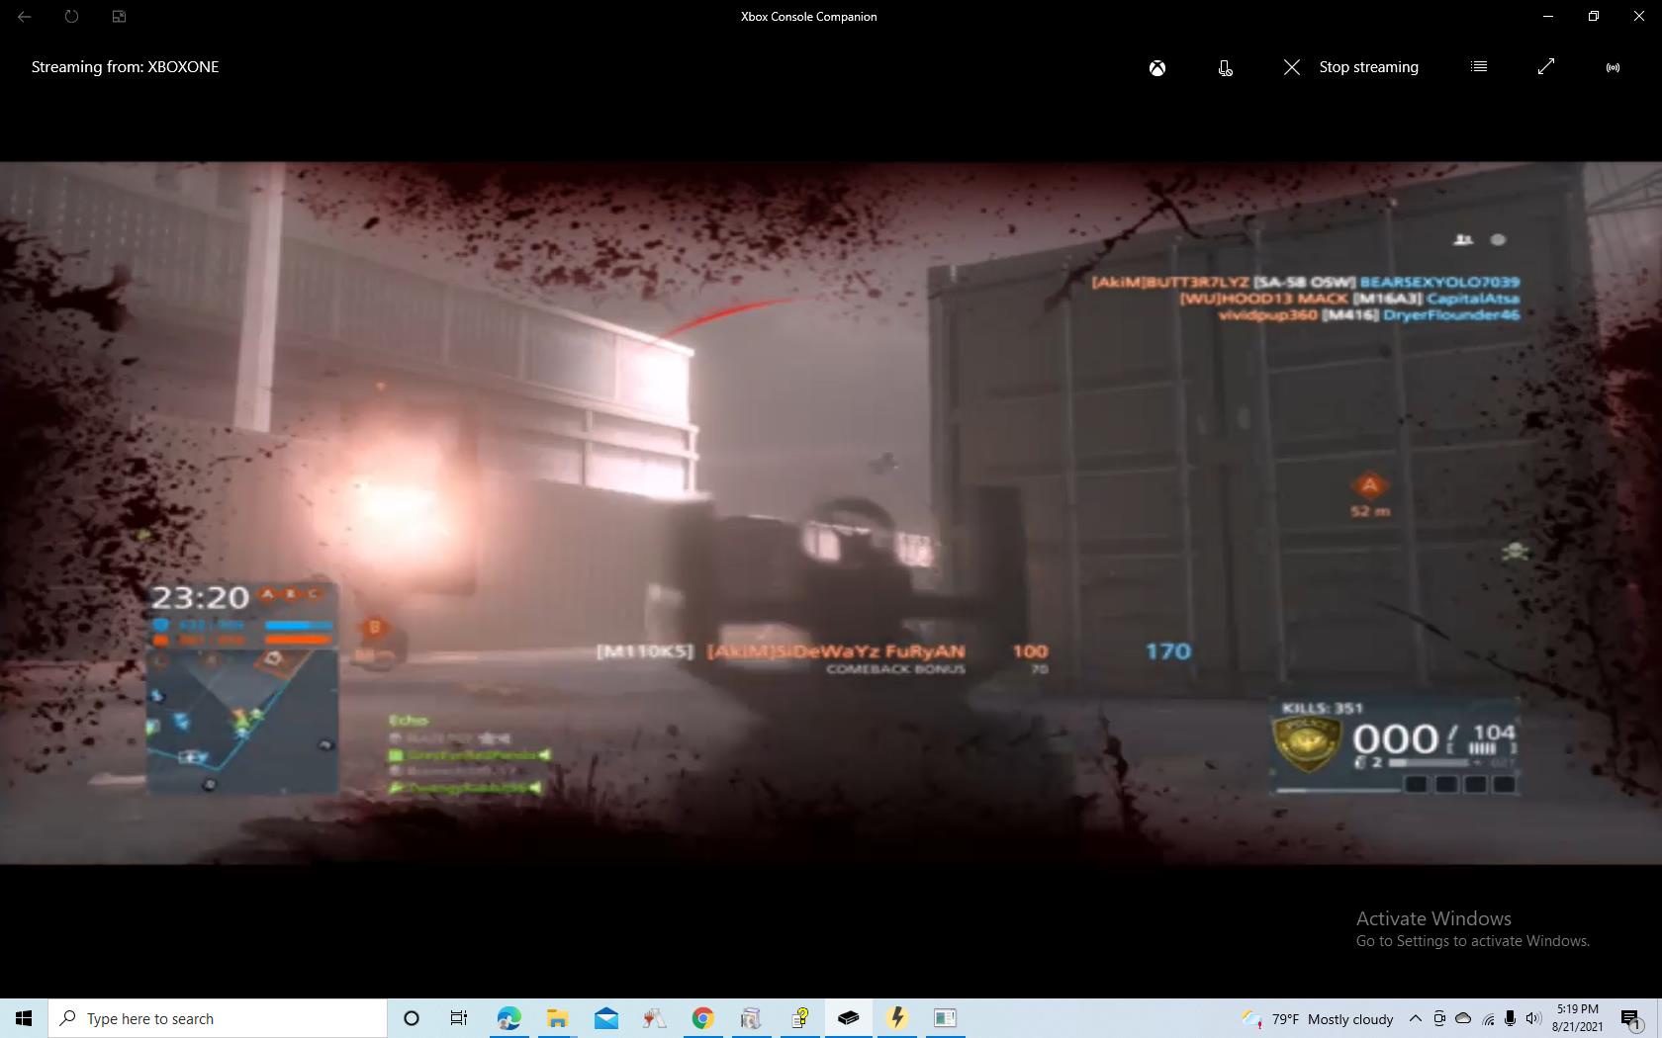Click the refresh icon in title bar
This screenshot has width=1662, height=1038.
coord(71,17)
